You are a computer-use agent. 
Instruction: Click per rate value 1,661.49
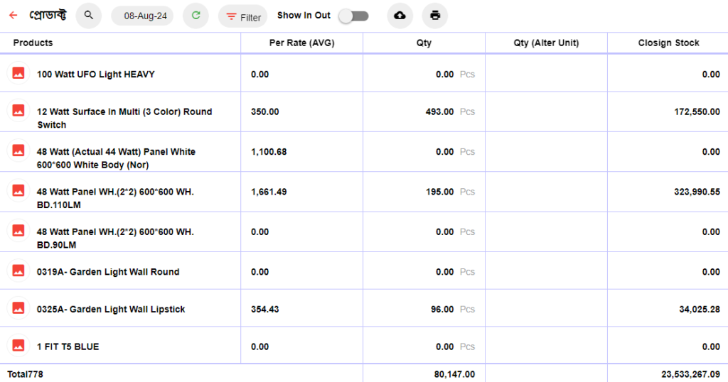269,192
